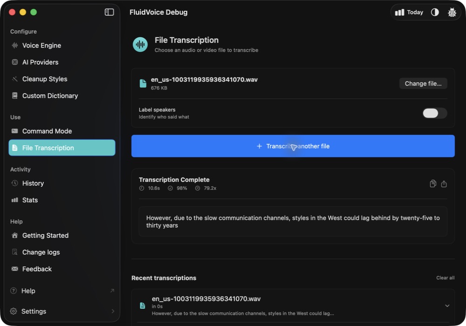Screen dimensions: 466x326
Task: Open Voice Engine settings
Action: (x=62, y=46)
